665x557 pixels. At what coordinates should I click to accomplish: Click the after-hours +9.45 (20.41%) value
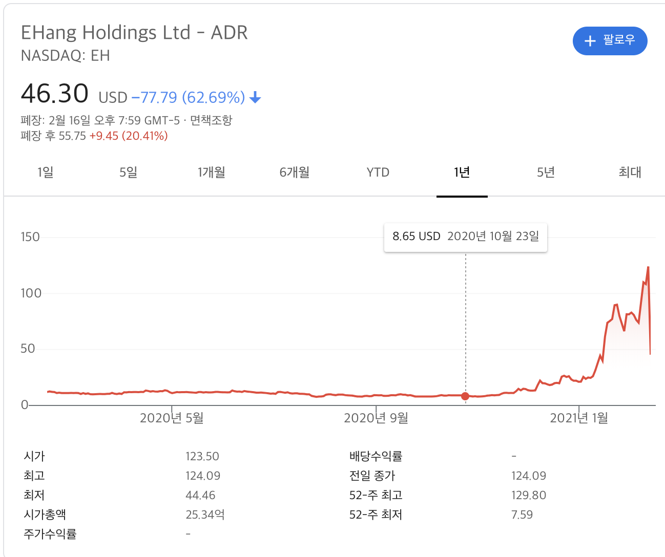point(129,136)
